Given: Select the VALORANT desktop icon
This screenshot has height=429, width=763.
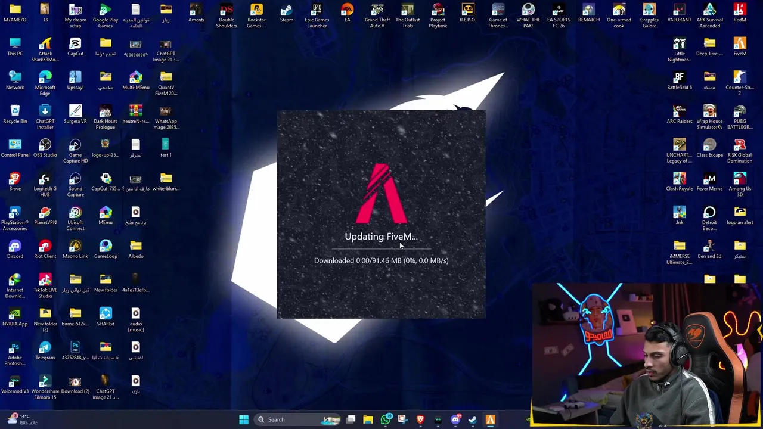Looking at the screenshot, I should tap(679, 13).
